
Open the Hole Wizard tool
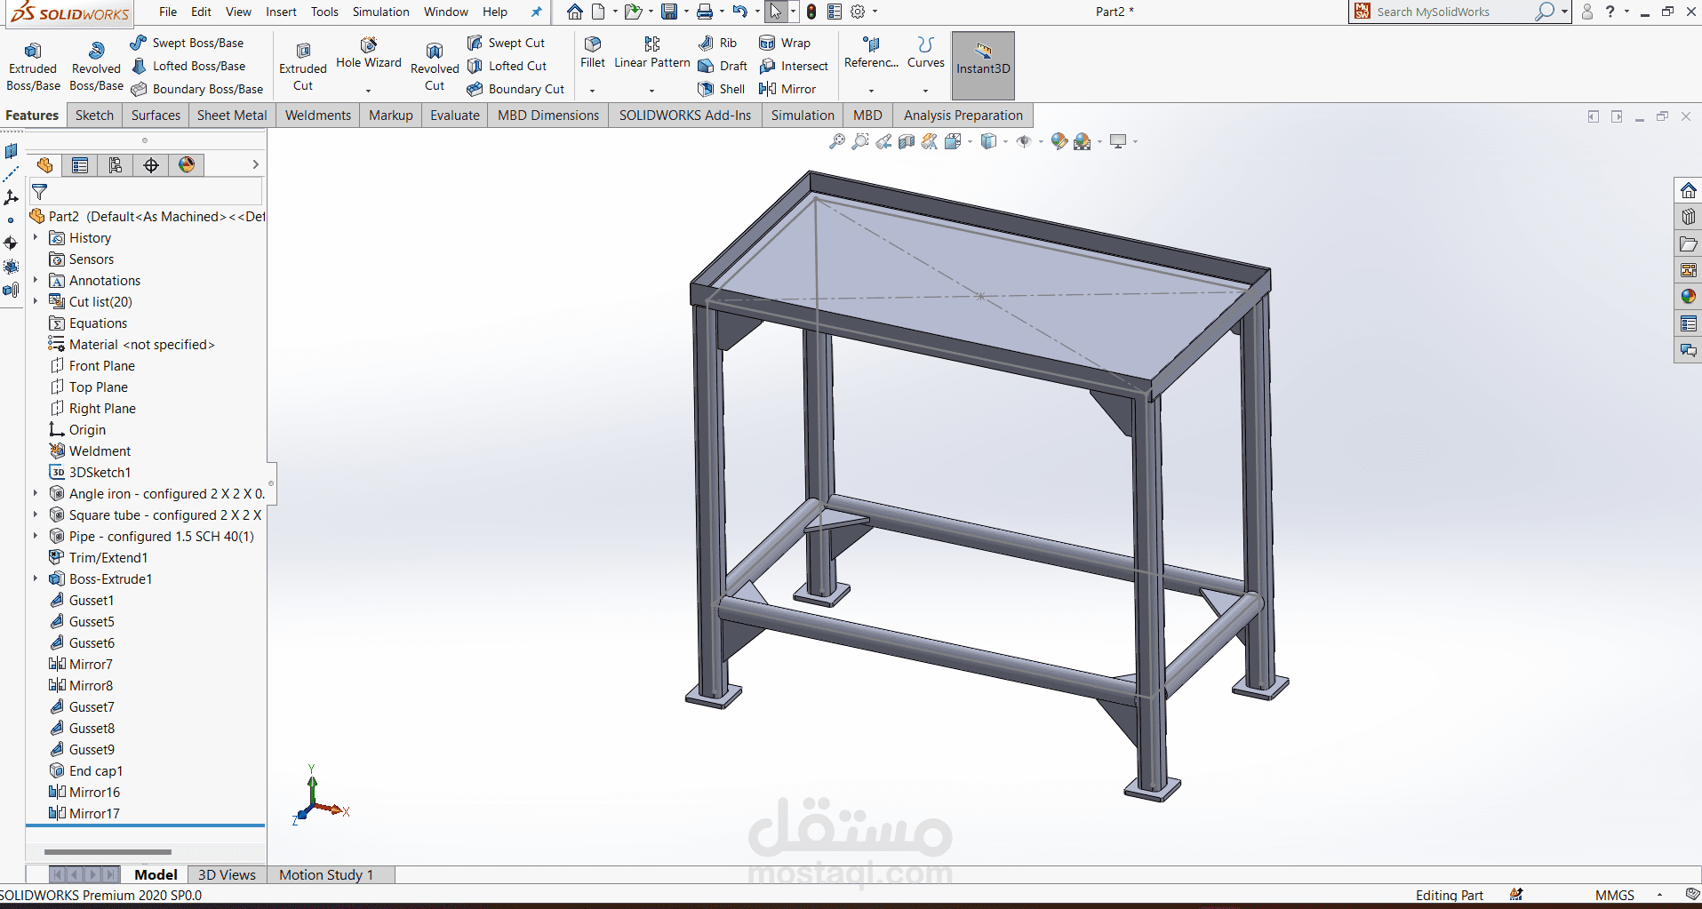(x=369, y=53)
